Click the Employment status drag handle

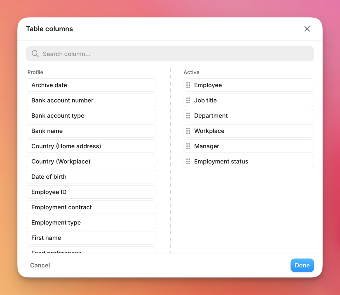coord(188,162)
